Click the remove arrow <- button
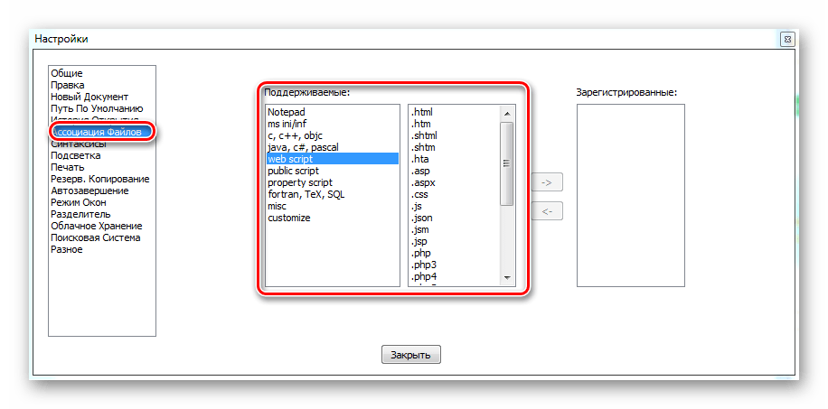 [546, 211]
